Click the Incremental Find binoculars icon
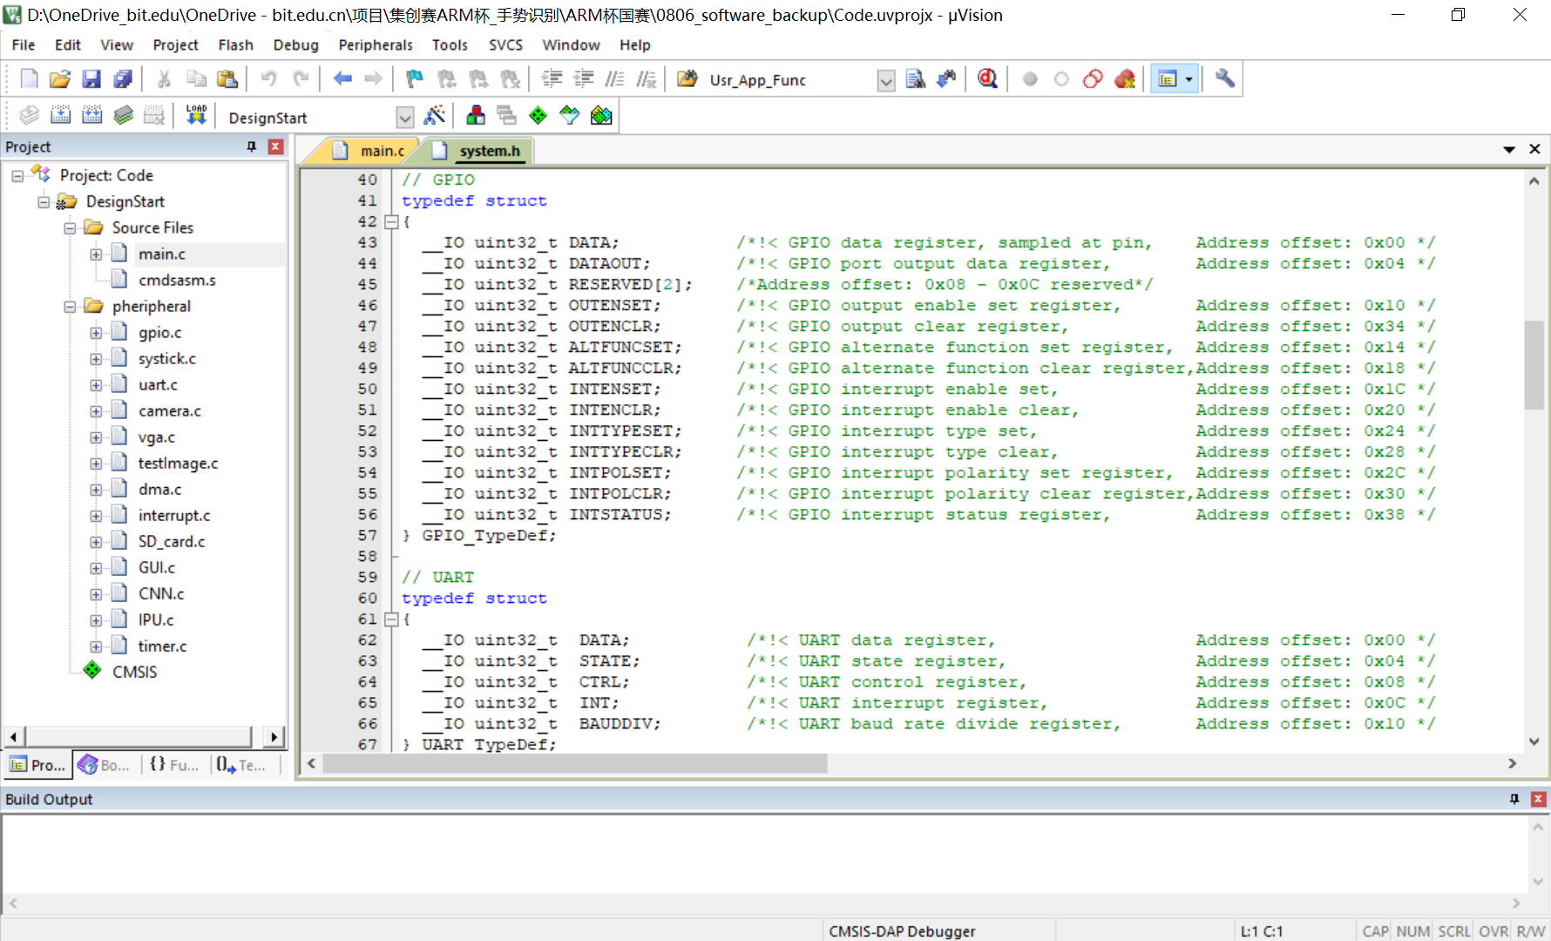The height and width of the screenshot is (941, 1551). [946, 79]
